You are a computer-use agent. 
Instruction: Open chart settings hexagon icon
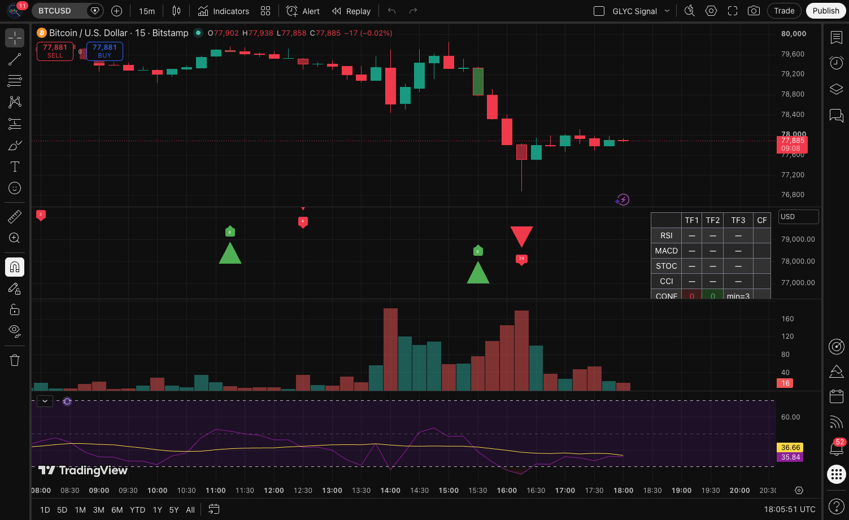[711, 11]
